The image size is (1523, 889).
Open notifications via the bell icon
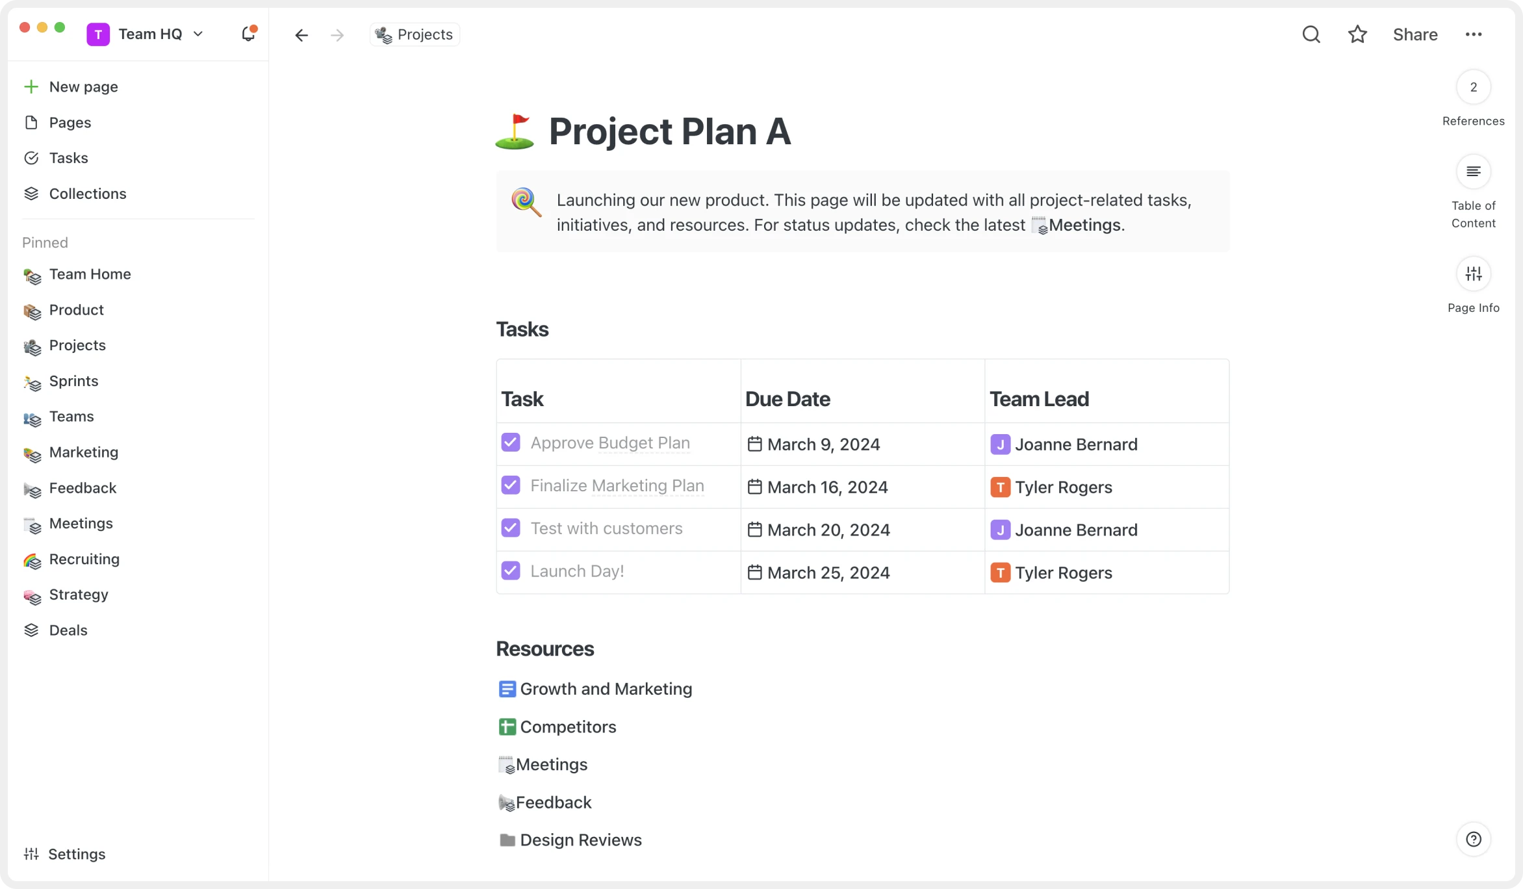tap(249, 33)
